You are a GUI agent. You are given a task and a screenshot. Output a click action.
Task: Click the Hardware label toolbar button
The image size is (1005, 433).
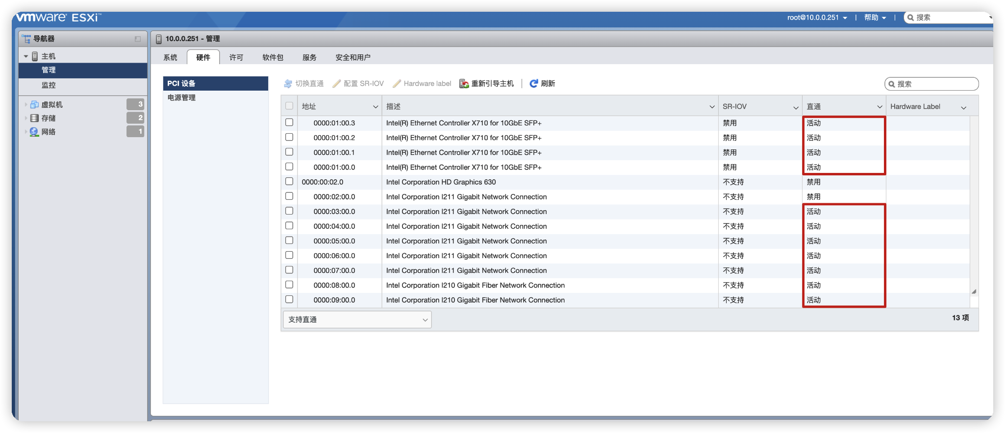(422, 84)
